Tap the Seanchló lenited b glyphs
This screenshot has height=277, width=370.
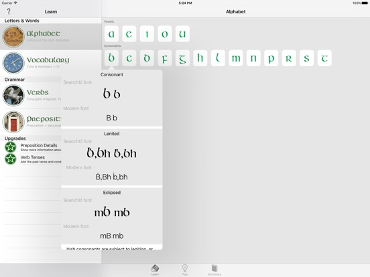pyautogui.click(x=112, y=153)
